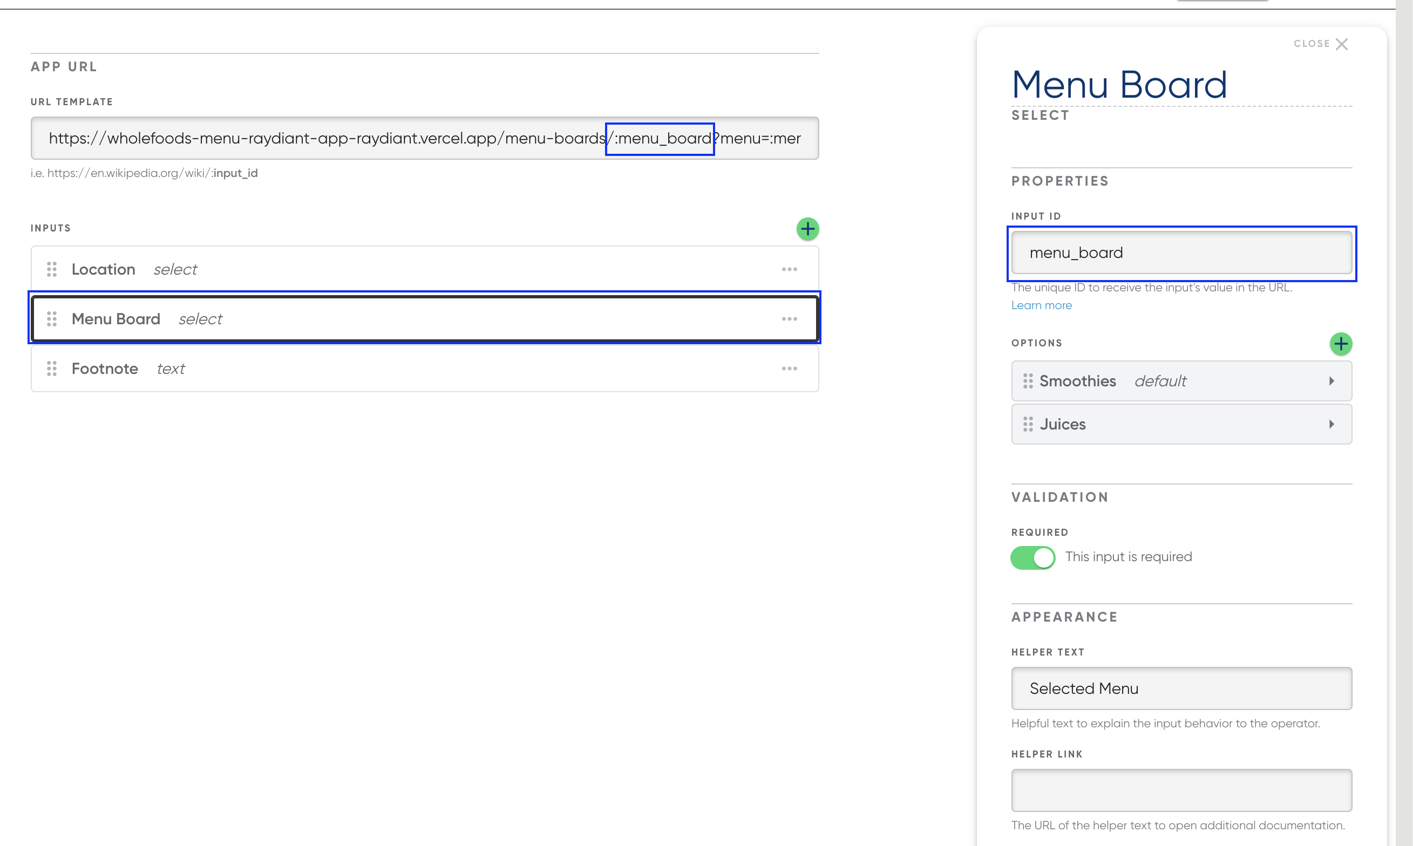Image resolution: width=1413 pixels, height=846 pixels.
Task: Toggle the 'This input is required' switch
Action: tap(1032, 557)
